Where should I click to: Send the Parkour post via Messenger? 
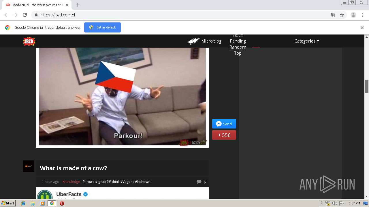point(224,124)
